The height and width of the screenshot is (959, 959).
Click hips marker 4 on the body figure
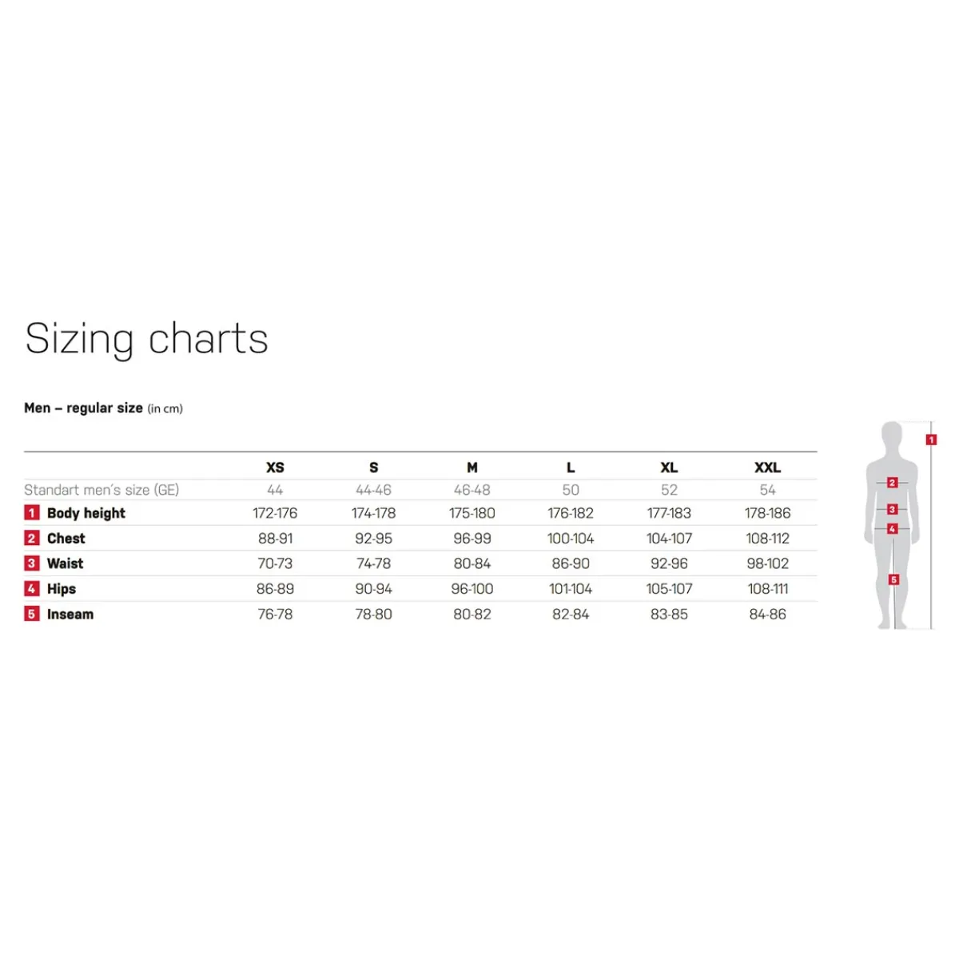click(x=893, y=529)
